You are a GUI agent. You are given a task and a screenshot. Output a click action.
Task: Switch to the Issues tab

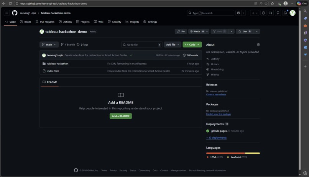pos(25,22)
